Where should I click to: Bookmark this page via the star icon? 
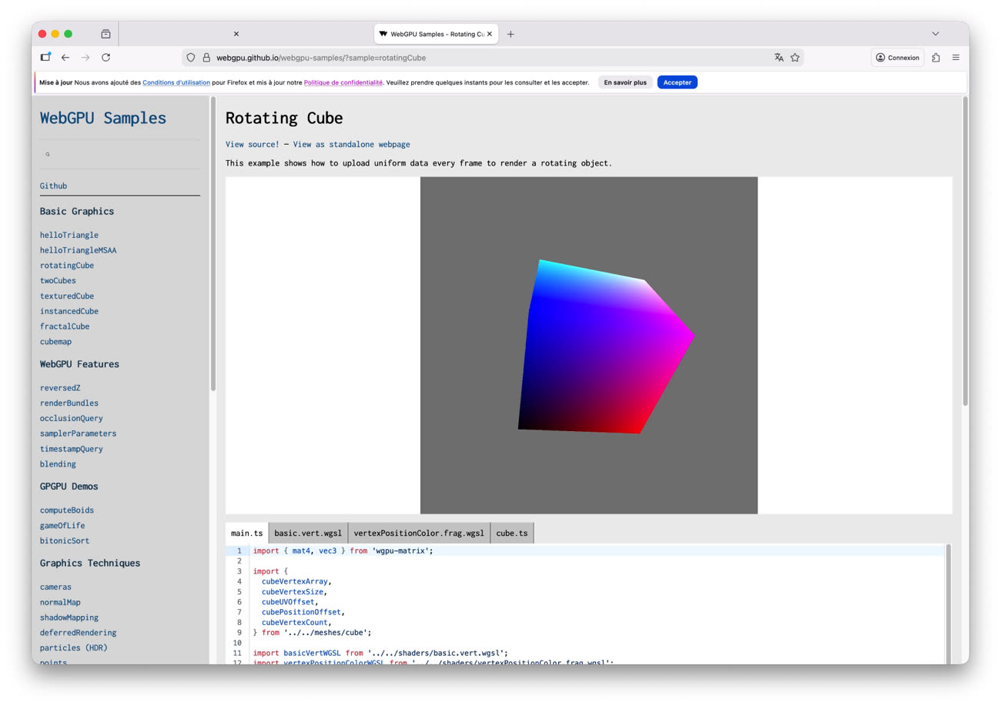coord(795,57)
